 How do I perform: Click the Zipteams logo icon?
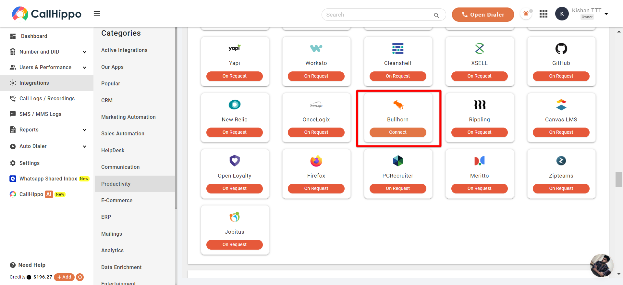pyautogui.click(x=561, y=161)
